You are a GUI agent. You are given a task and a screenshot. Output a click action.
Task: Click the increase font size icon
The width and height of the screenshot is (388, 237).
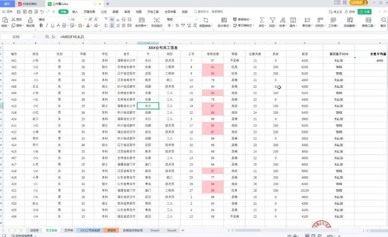[x=90, y=19]
